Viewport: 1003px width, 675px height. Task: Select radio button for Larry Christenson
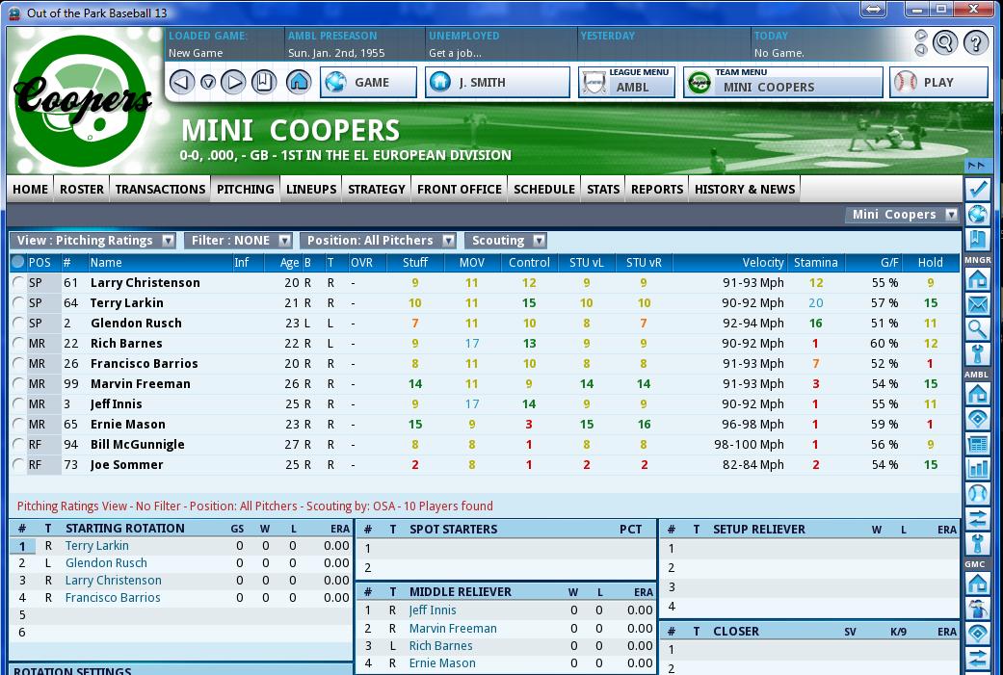pyautogui.click(x=18, y=283)
